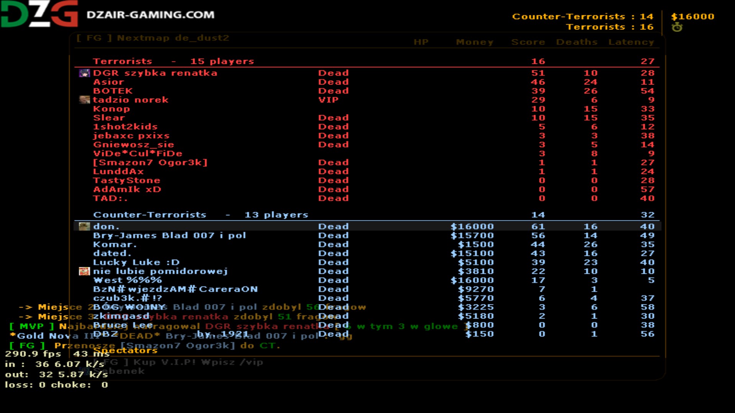Click the 290.9 fps net graph readout

coord(33,354)
